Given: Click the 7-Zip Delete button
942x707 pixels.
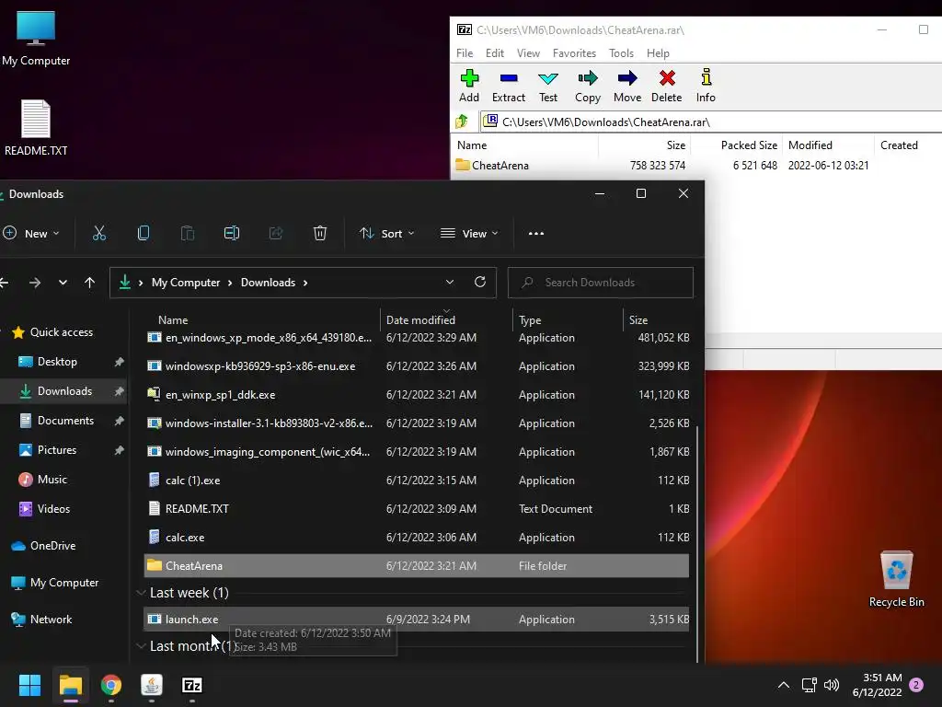Looking at the screenshot, I should coord(667,86).
